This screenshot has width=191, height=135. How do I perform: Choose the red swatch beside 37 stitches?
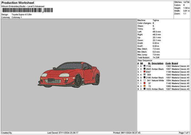(145, 83)
